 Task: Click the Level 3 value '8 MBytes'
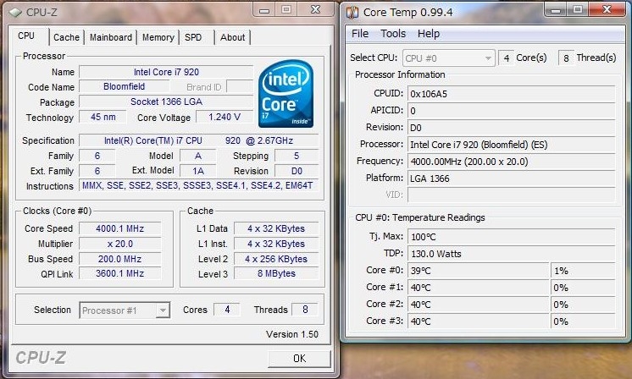tap(276, 273)
